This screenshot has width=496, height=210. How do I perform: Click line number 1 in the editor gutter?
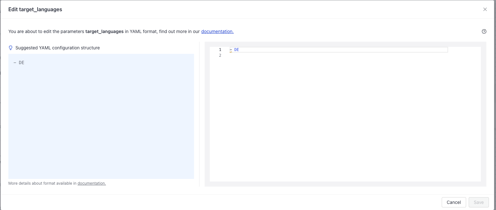point(220,49)
